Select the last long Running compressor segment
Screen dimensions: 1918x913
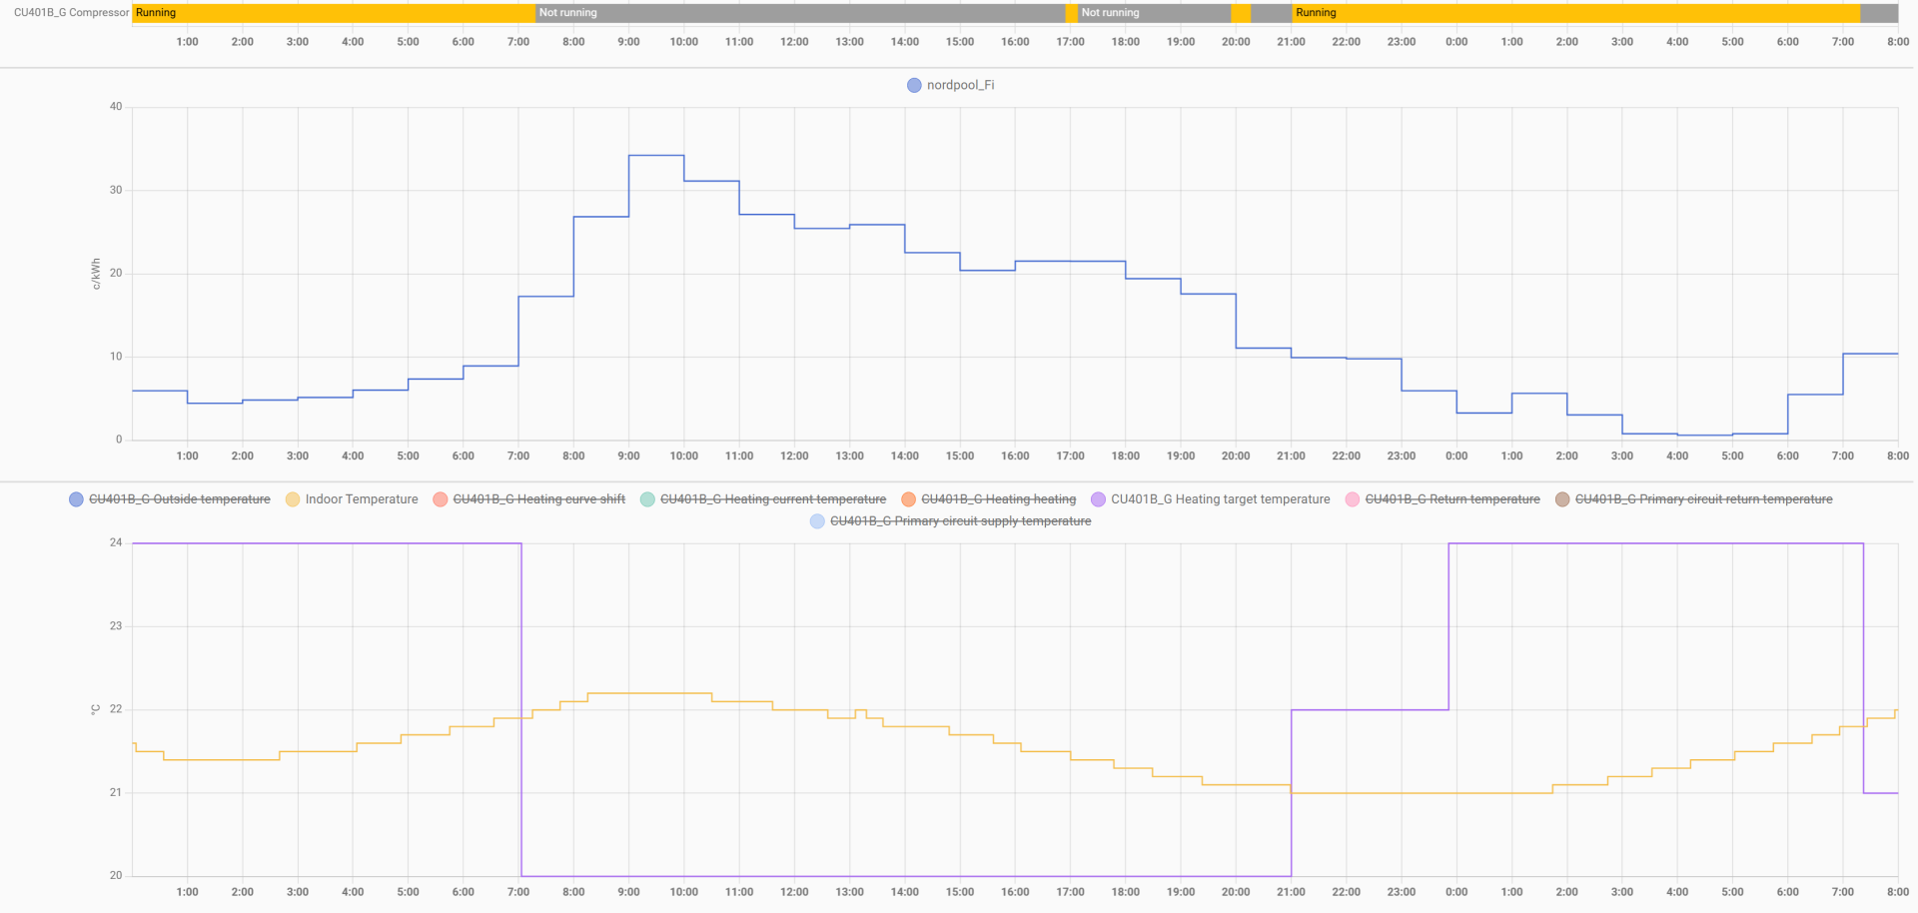click(x=1574, y=13)
